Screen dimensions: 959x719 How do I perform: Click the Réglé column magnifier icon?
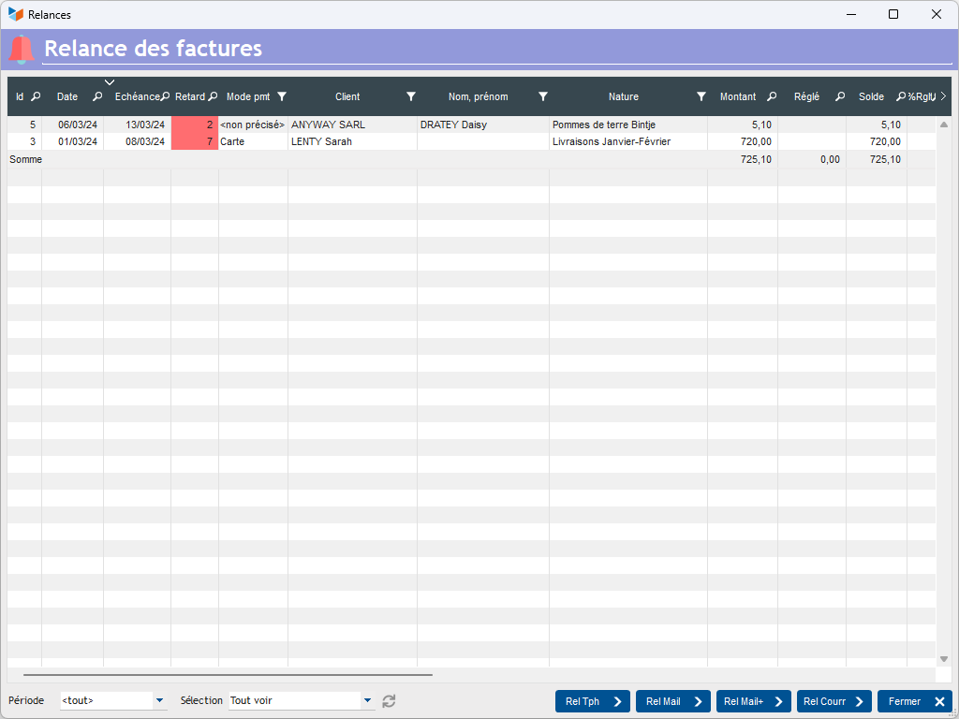840,96
